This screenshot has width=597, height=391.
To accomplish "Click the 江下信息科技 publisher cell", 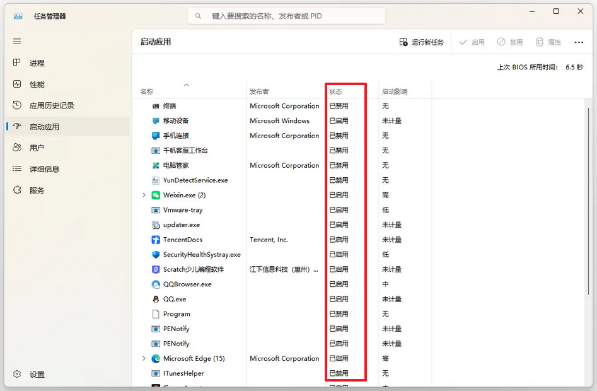I will [284, 269].
